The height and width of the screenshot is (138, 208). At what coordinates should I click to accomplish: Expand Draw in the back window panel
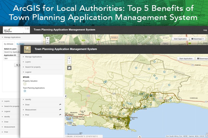pyautogui.click(x=10, y=122)
